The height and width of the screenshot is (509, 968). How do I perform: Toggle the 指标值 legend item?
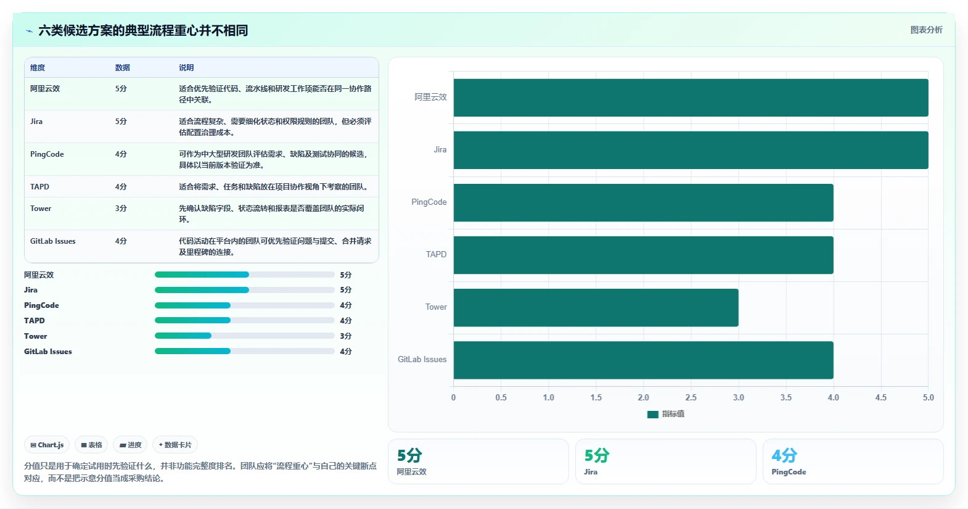click(666, 414)
